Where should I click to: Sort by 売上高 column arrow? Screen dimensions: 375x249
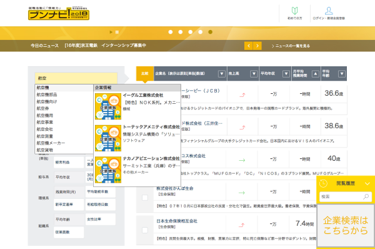(254, 74)
